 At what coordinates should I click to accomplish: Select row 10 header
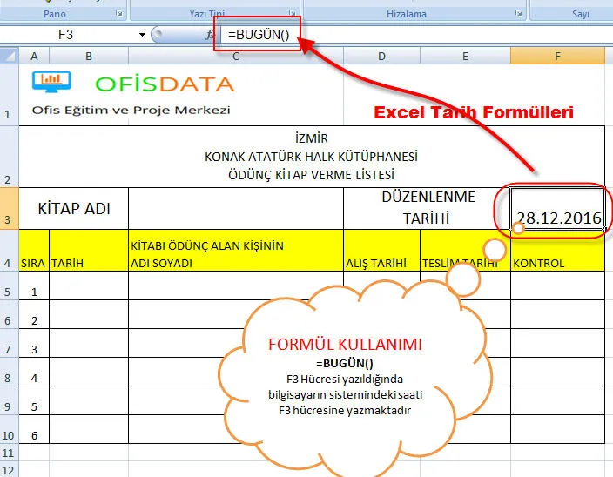point(9,435)
